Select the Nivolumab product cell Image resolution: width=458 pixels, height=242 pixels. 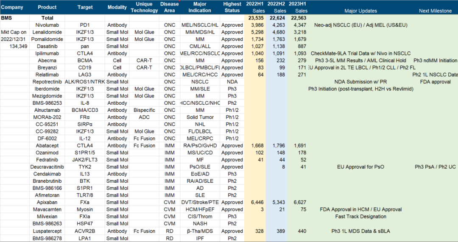coord(47,25)
